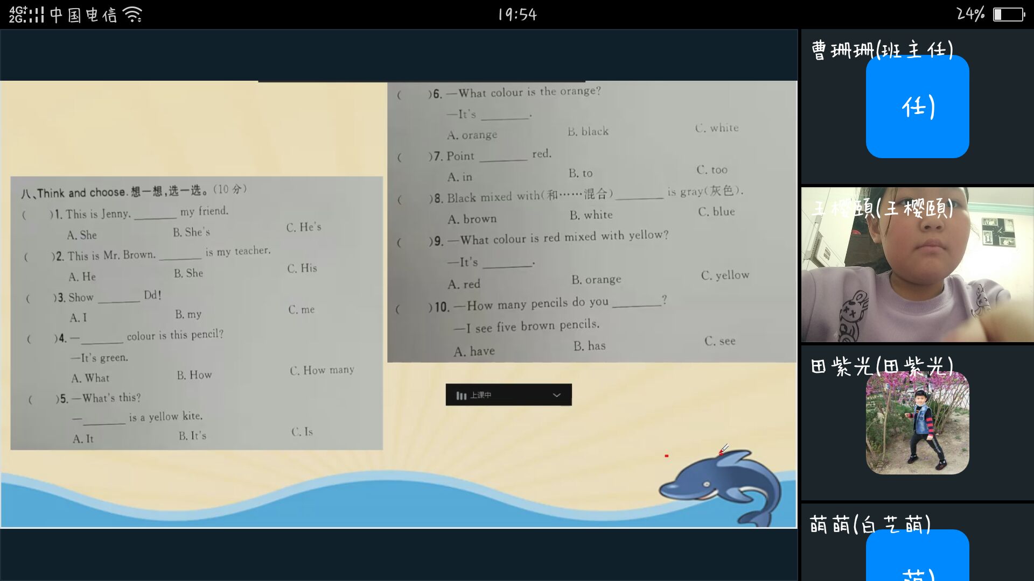The height and width of the screenshot is (581, 1034).
Task: Open 曹珊珊 head teacher's blue avatar tile
Action: [x=917, y=107]
